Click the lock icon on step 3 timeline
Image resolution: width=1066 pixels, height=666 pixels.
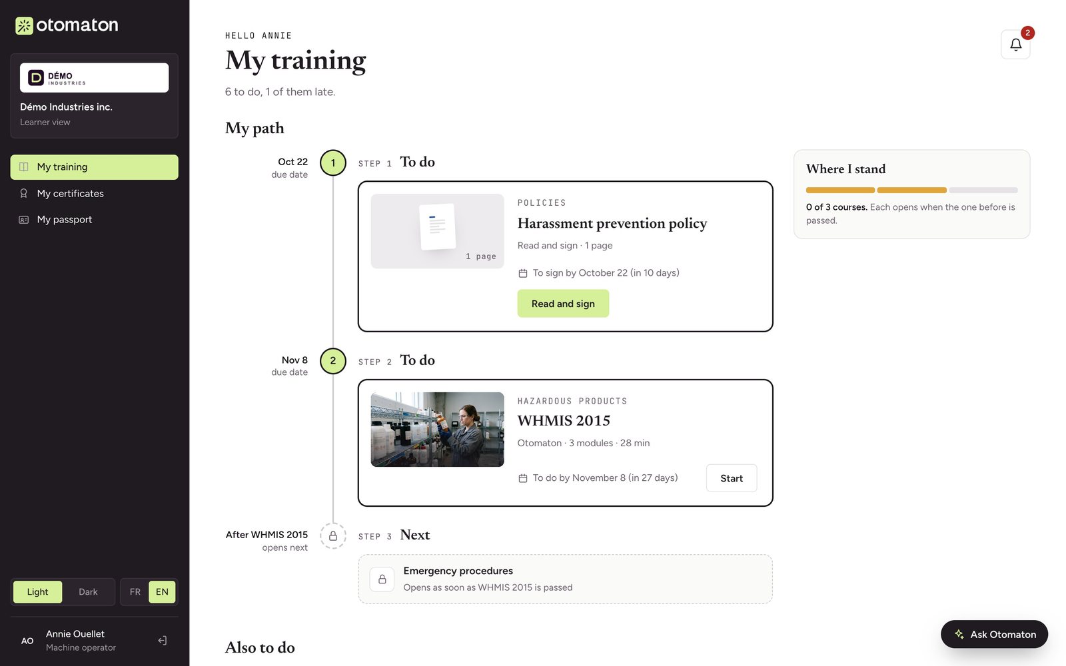pos(333,536)
